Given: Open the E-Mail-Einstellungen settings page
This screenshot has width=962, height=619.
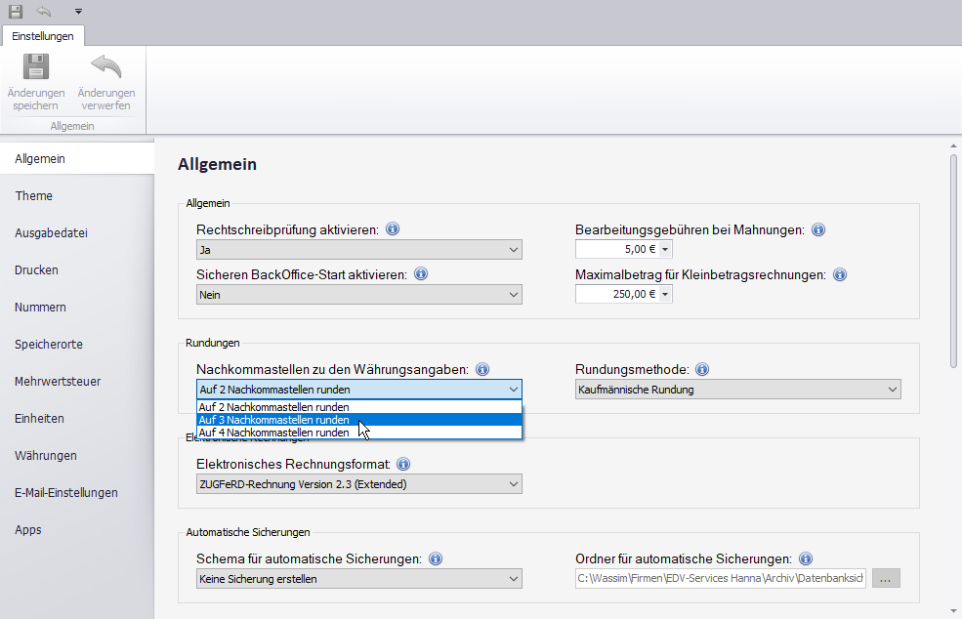Looking at the screenshot, I should point(77,493).
